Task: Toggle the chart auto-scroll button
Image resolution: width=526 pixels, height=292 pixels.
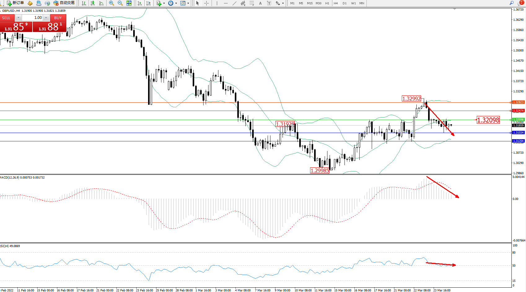Action: (140, 3)
